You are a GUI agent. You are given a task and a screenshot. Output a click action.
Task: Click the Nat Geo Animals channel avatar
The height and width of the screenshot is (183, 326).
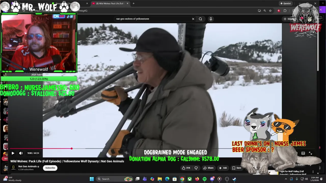tap(13, 168)
